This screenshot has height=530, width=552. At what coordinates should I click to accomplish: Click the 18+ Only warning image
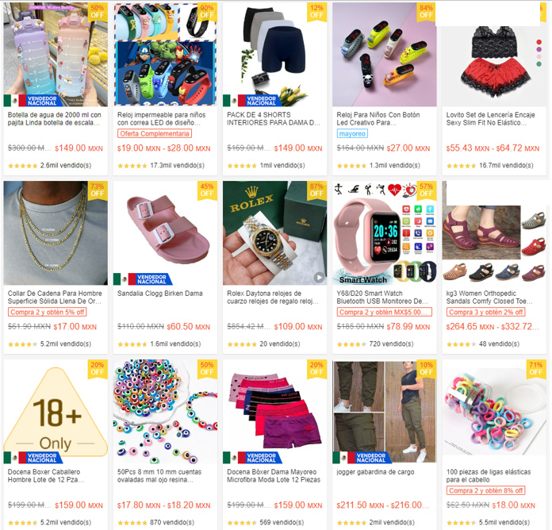tap(56, 411)
